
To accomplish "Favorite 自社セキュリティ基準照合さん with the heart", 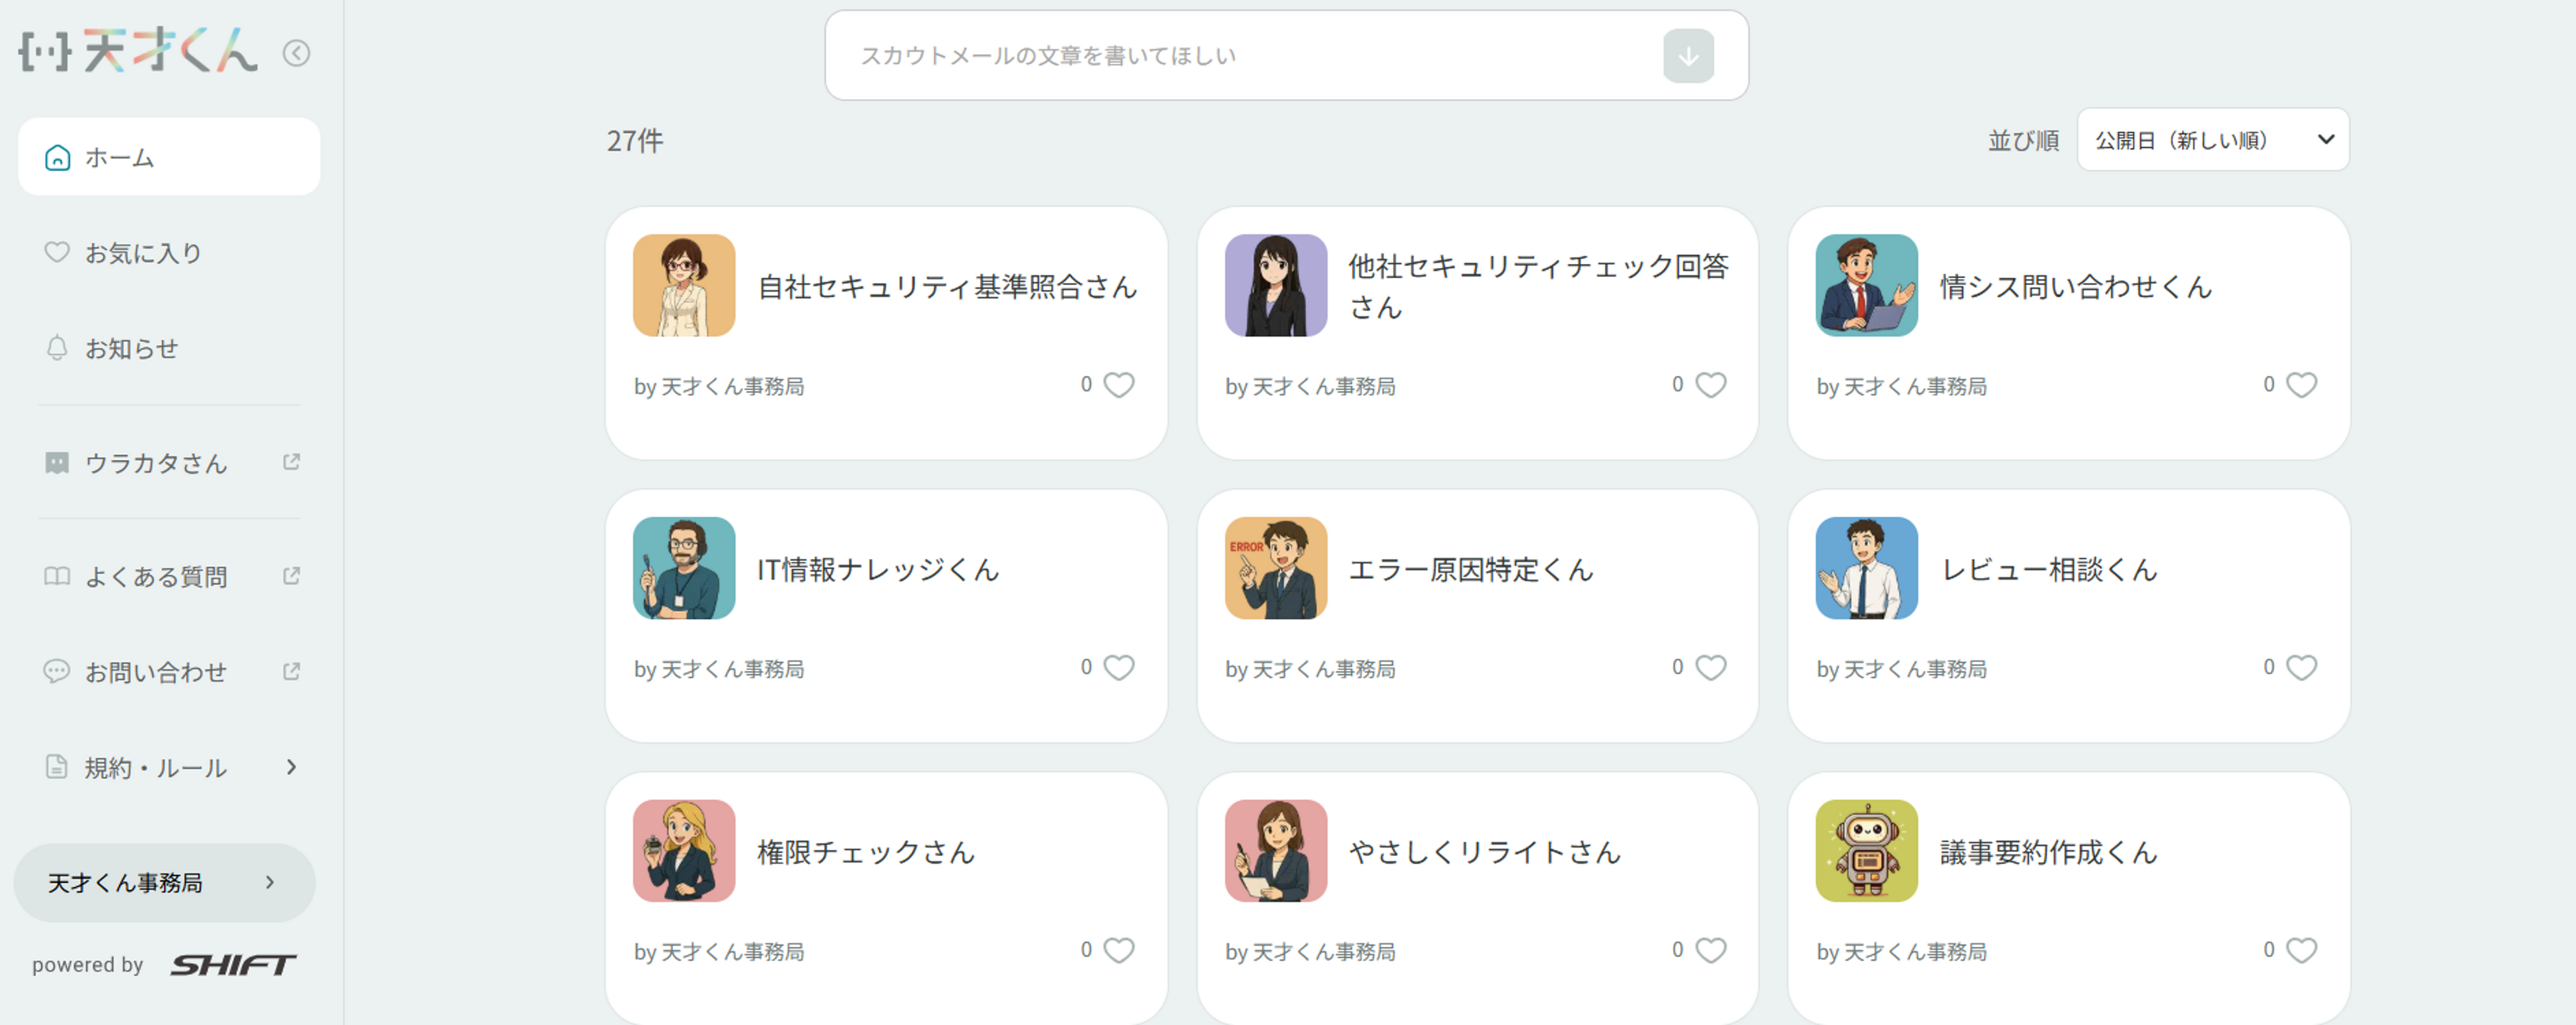I will [1118, 385].
